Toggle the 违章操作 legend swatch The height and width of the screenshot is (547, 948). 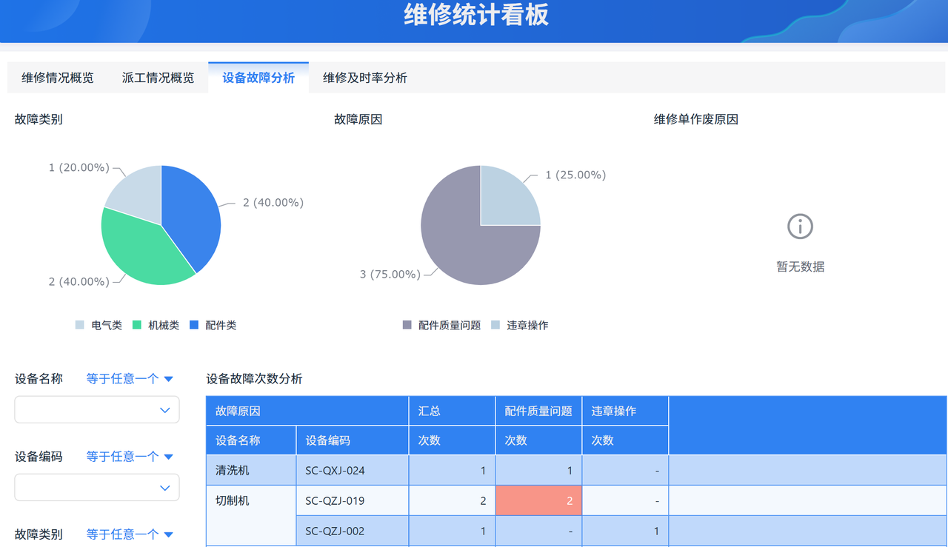coord(495,325)
